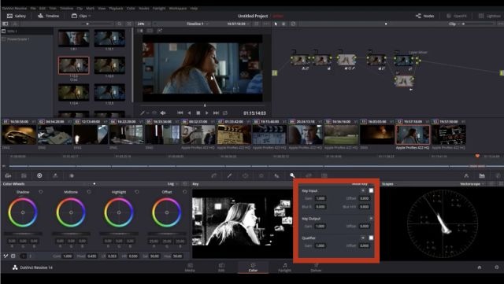Toggle the gallery stills album panel
Screen dimensions: 504x284
coord(6,24)
